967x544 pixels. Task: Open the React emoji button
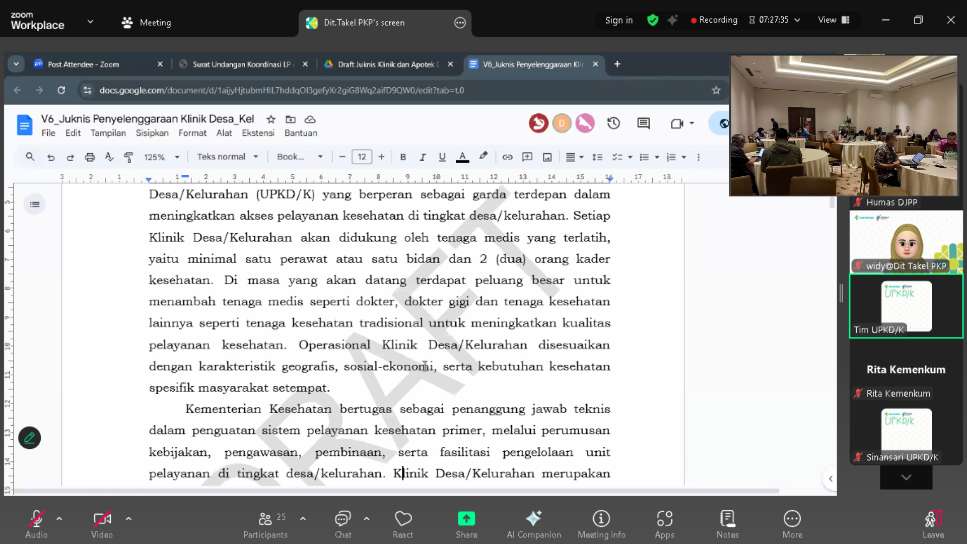pos(403,524)
